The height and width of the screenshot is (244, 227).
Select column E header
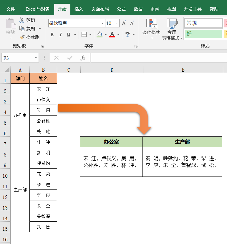click(183, 70)
